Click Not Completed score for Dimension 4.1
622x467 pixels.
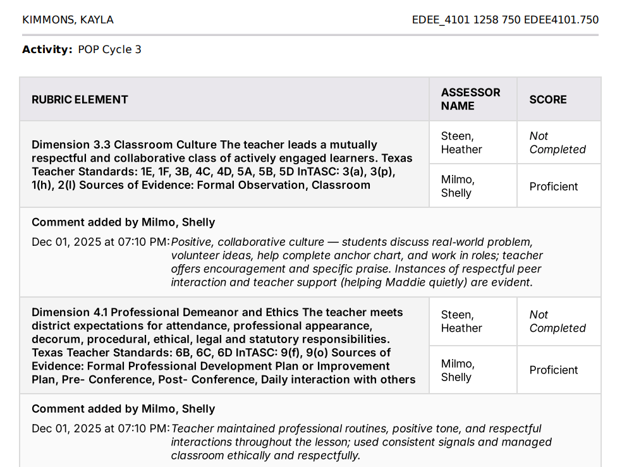(557, 322)
